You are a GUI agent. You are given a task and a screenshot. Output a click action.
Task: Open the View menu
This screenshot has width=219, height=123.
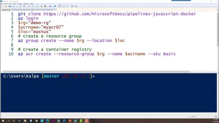[x=10, y=4]
